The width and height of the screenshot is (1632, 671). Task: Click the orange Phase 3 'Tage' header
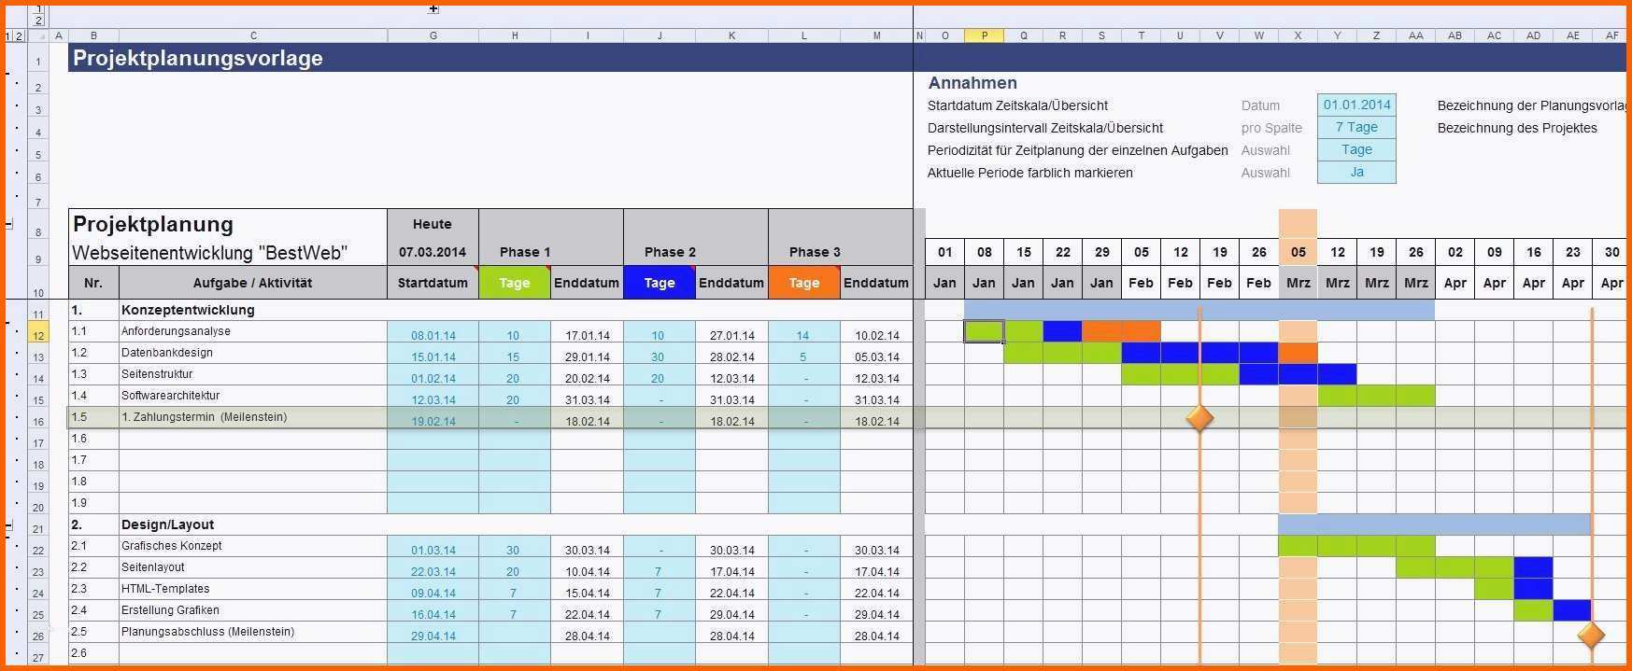click(804, 283)
